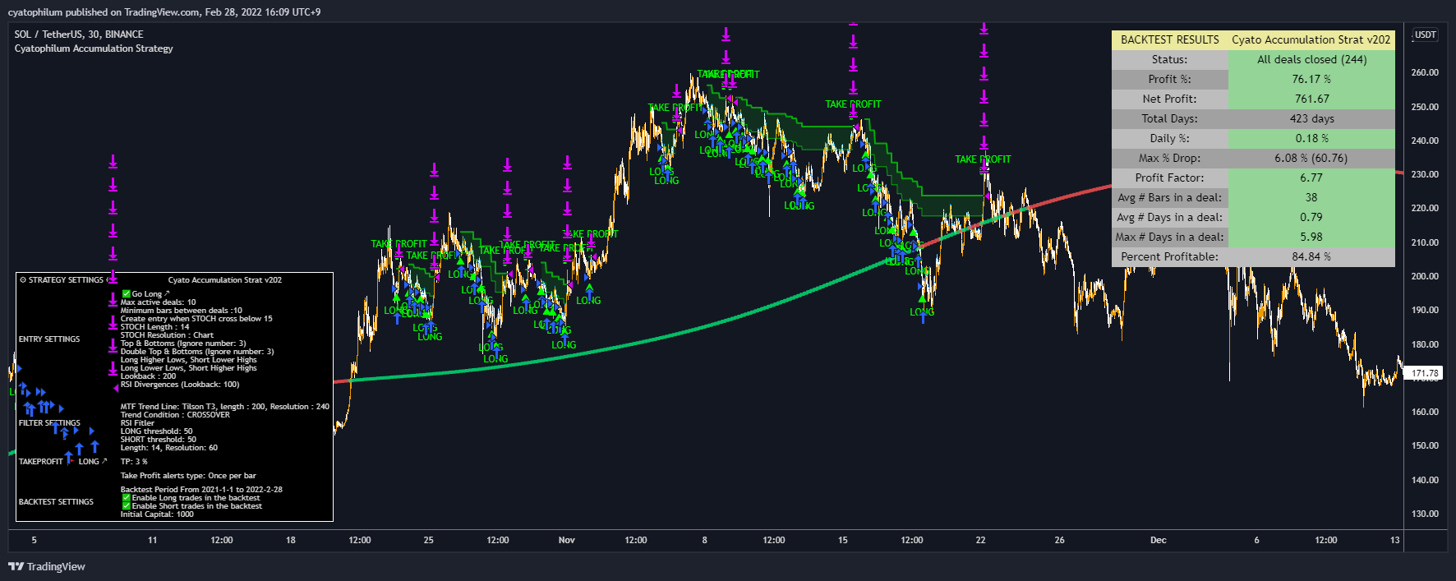Click the Percent Profitable value 84.84 %
The image size is (1456, 581).
point(1312,256)
